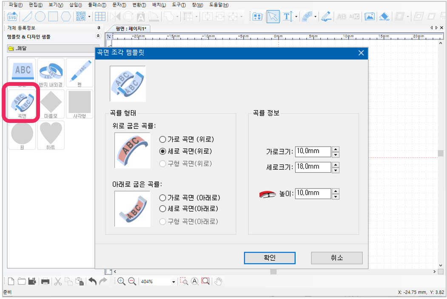Select 가로 곡면 (아래로) radio option
447x299 pixels.
pyautogui.click(x=162, y=198)
